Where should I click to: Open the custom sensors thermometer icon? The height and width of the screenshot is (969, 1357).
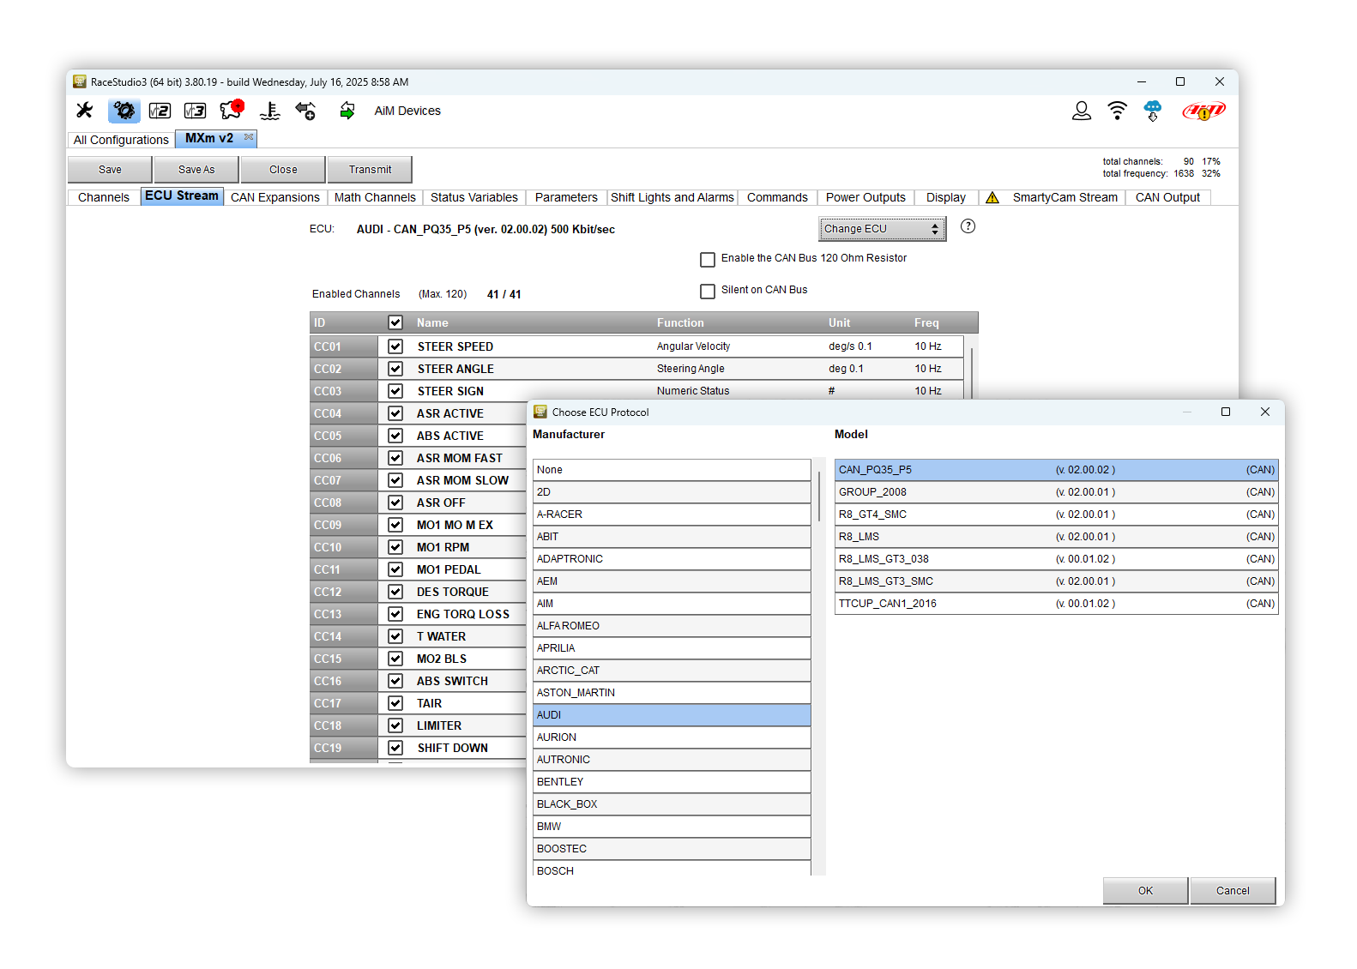tap(269, 111)
